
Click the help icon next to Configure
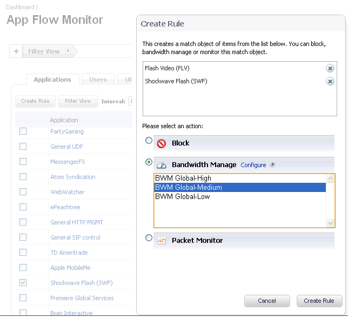click(272, 165)
